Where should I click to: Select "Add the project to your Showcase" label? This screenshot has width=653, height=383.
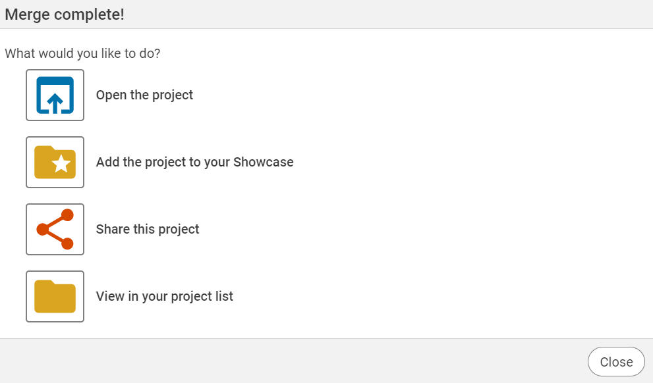[194, 163]
